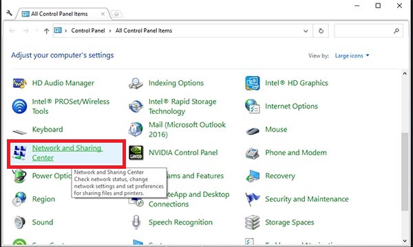Image resolution: width=413 pixels, height=247 pixels.
Task: Refresh the Control Panel view
Action: 321,31
